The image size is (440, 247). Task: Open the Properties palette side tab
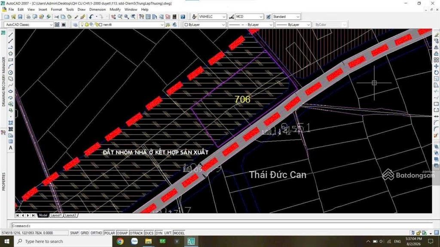tap(3, 181)
